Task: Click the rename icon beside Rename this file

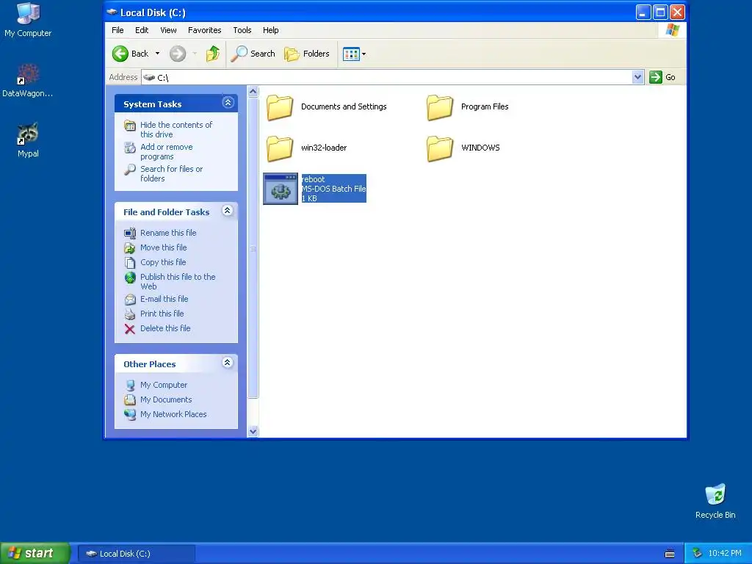Action: tap(130, 233)
